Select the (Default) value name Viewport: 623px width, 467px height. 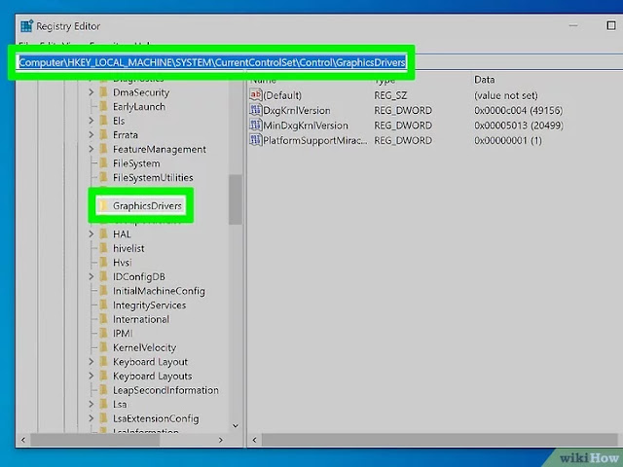pyautogui.click(x=282, y=95)
